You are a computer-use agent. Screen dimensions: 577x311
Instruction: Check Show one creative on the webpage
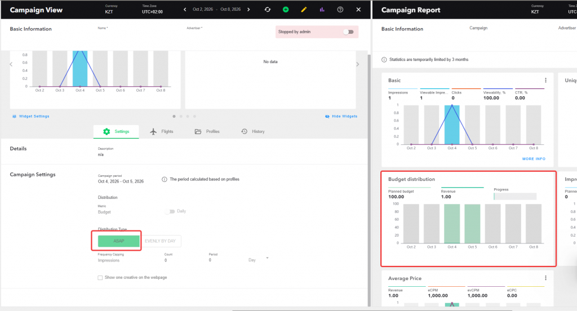[100, 278]
